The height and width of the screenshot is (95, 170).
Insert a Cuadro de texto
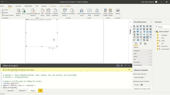(x=90, y=11)
